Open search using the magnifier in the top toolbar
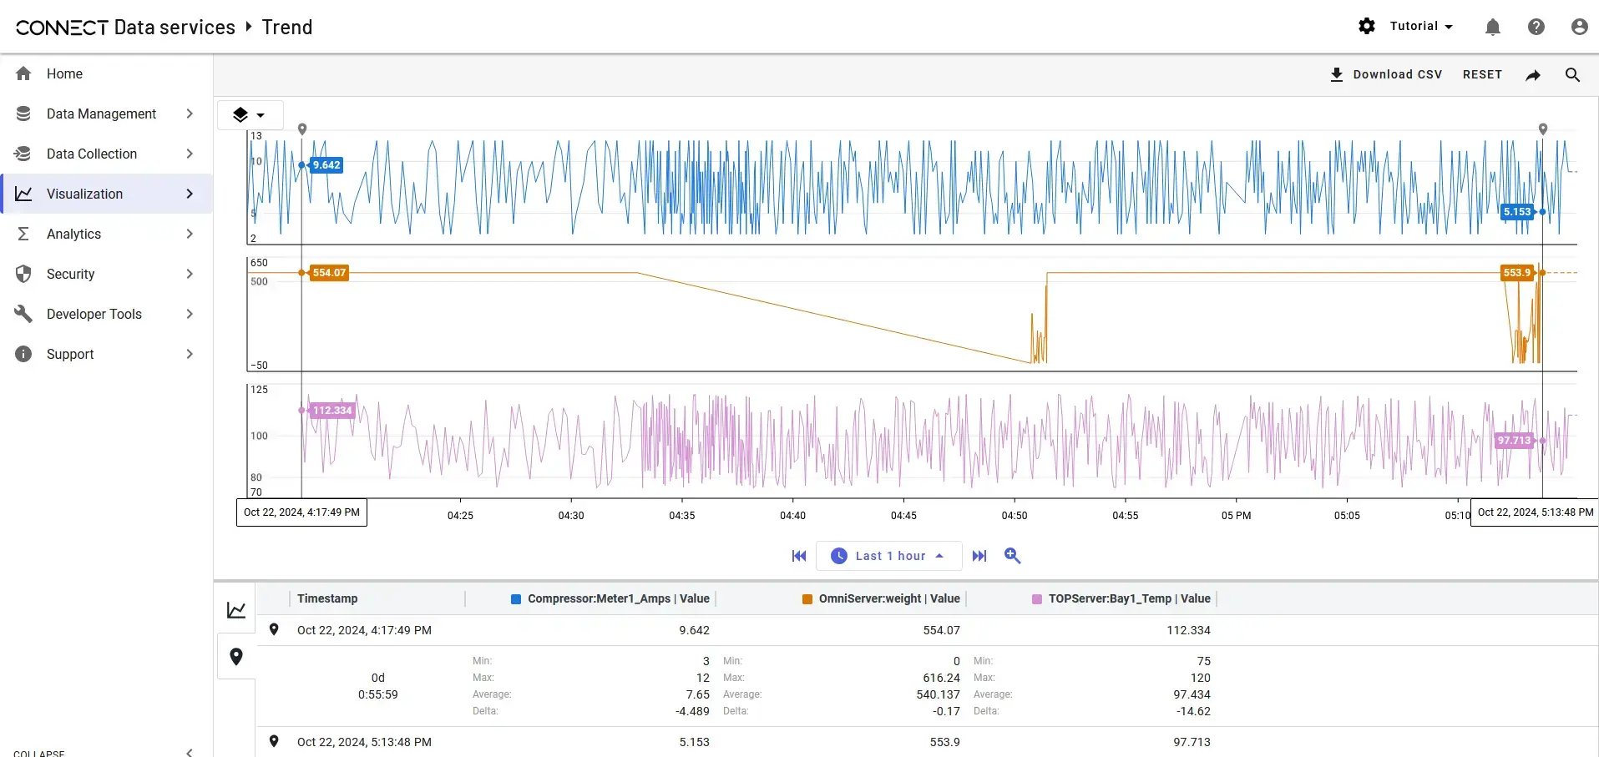 coord(1572,74)
